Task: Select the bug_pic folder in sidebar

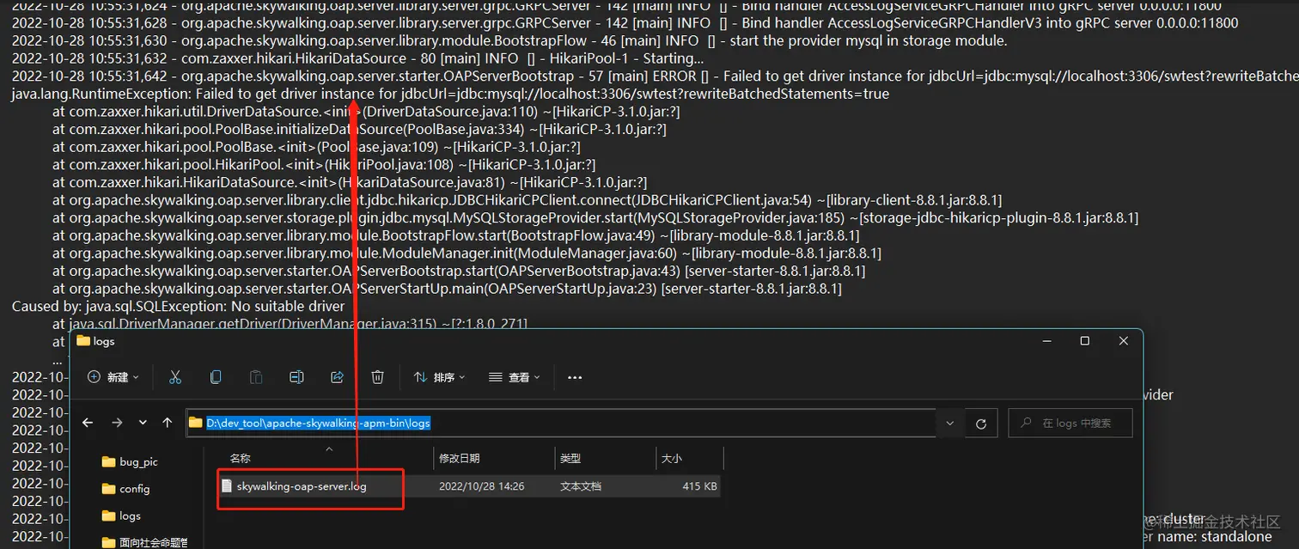Action: [130, 461]
